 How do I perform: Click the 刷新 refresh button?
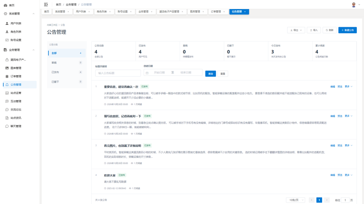pyautogui.click(x=329, y=30)
